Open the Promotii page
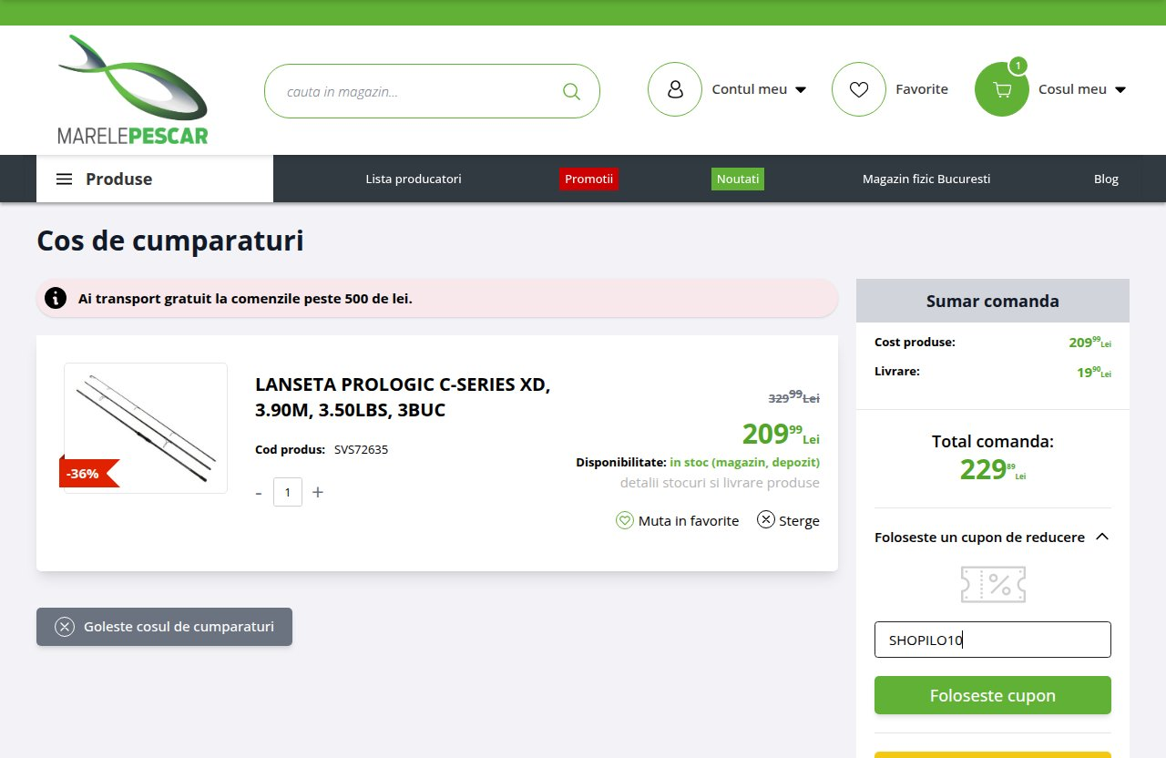The height and width of the screenshot is (758, 1166). pyautogui.click(x=588, y=179)
